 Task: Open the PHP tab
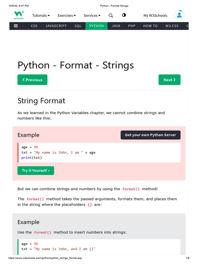(x=132, y=26)
